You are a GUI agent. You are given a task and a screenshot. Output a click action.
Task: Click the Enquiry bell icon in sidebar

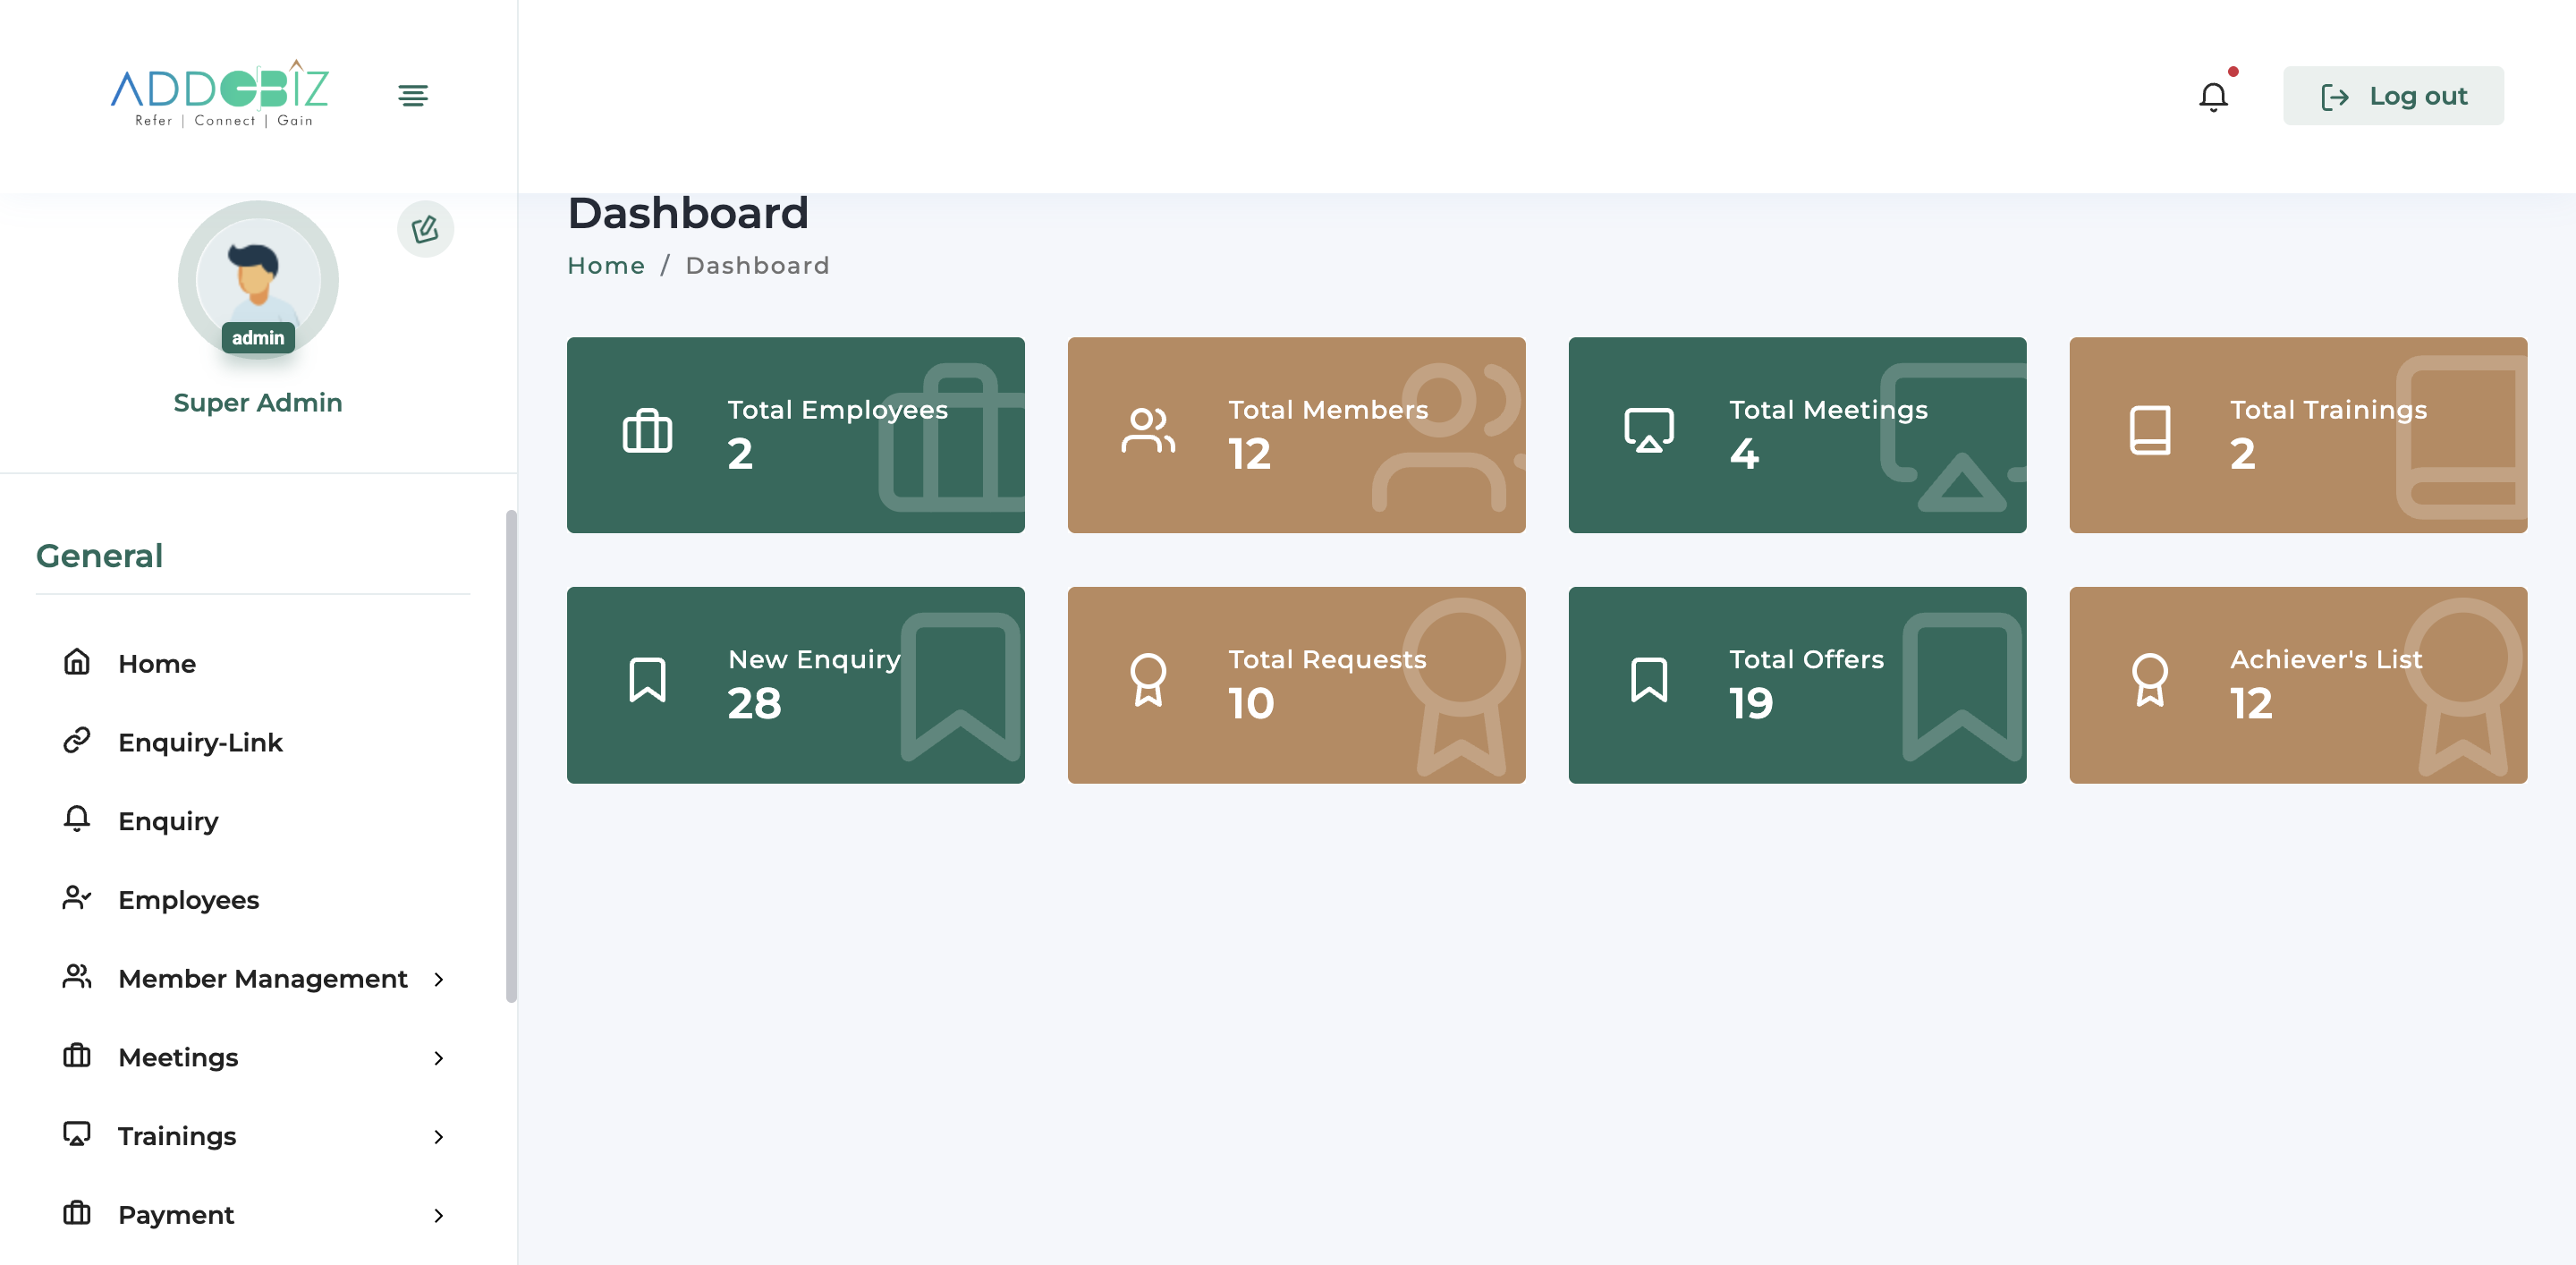point(77,819)
